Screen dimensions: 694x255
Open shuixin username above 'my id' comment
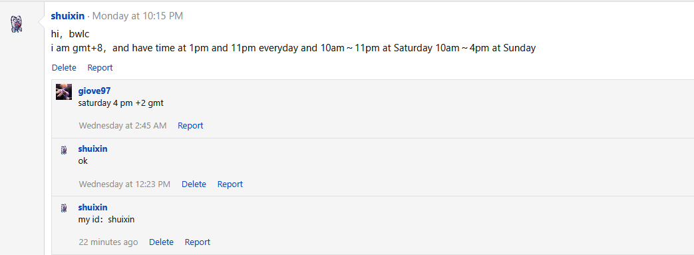(x=93, y=207)
